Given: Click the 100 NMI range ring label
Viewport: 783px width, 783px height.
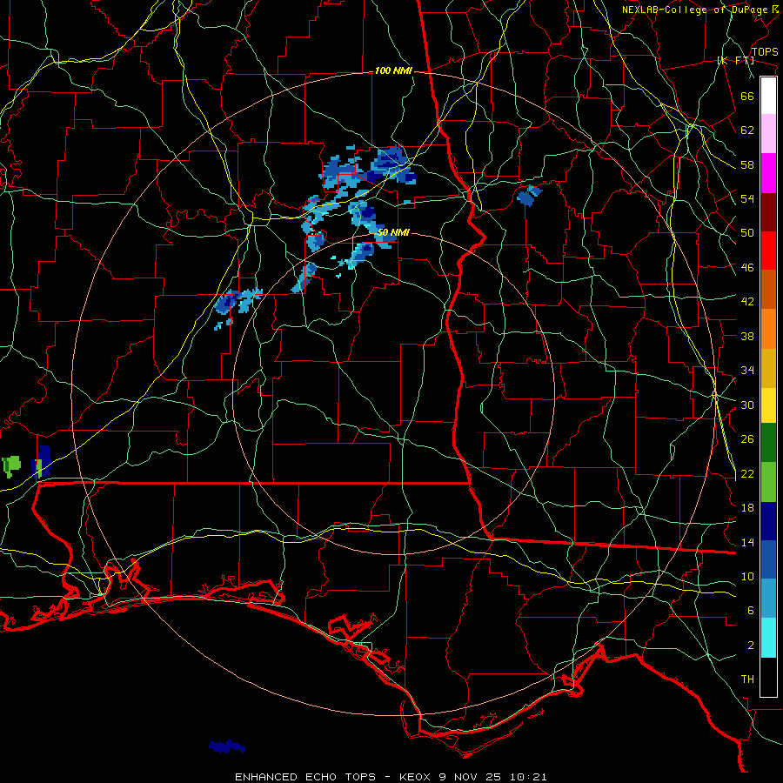Looking at the screenshot, I should [x=393, y=70].
